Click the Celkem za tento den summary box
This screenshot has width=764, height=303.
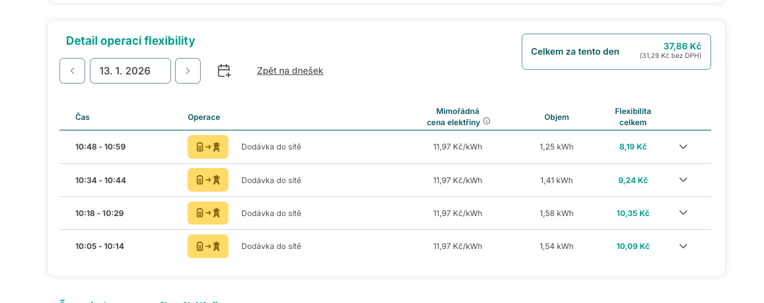tap(616, 51)
